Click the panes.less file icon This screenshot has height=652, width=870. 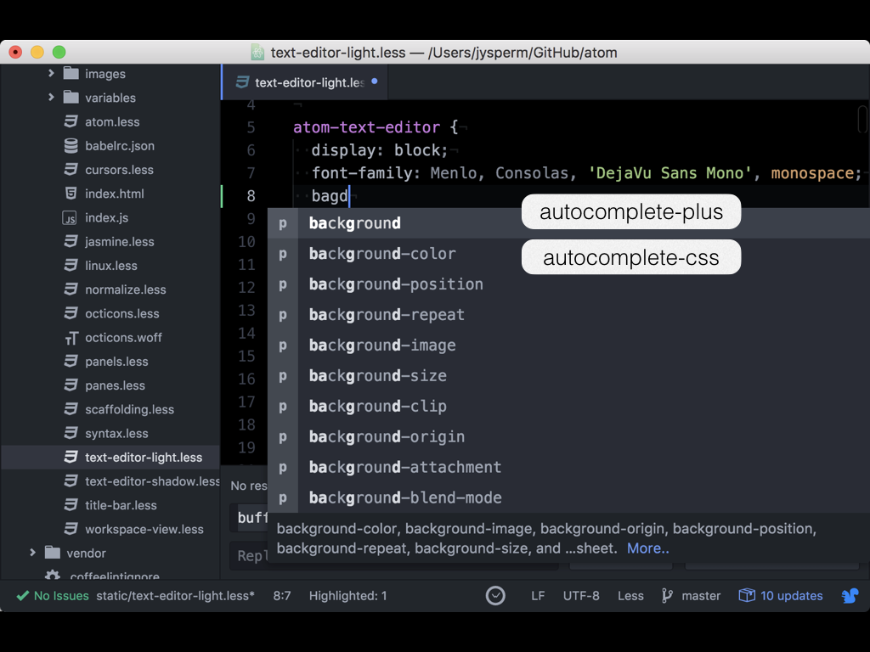click(x=71, y=385)
